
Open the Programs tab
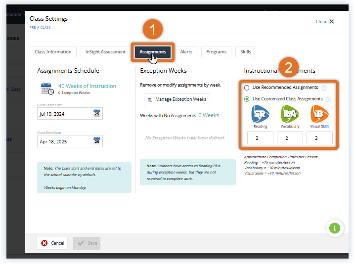click(x=216, y=52)
